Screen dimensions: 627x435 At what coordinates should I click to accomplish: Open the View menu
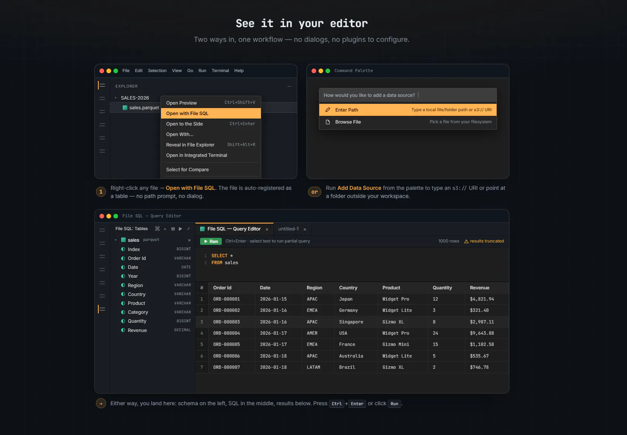coord(177,71)
